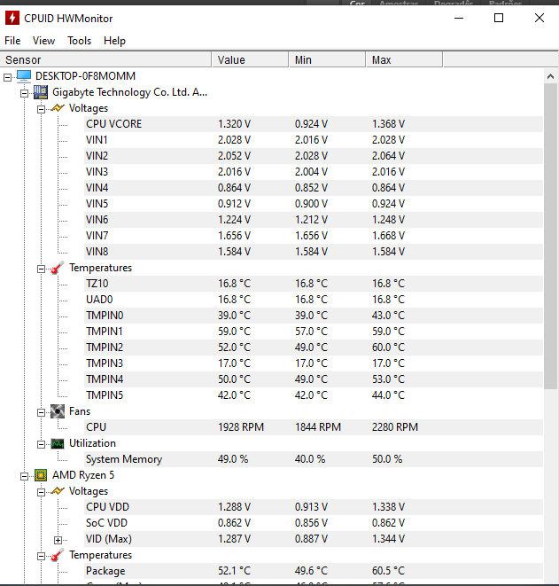Select the CPU fan row

[314, 427]
